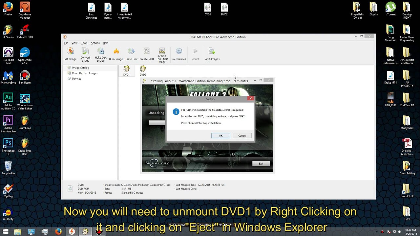Select the DVD2 image in the catalog
Screen dimensions: 420x236
[x=143, y=70]
